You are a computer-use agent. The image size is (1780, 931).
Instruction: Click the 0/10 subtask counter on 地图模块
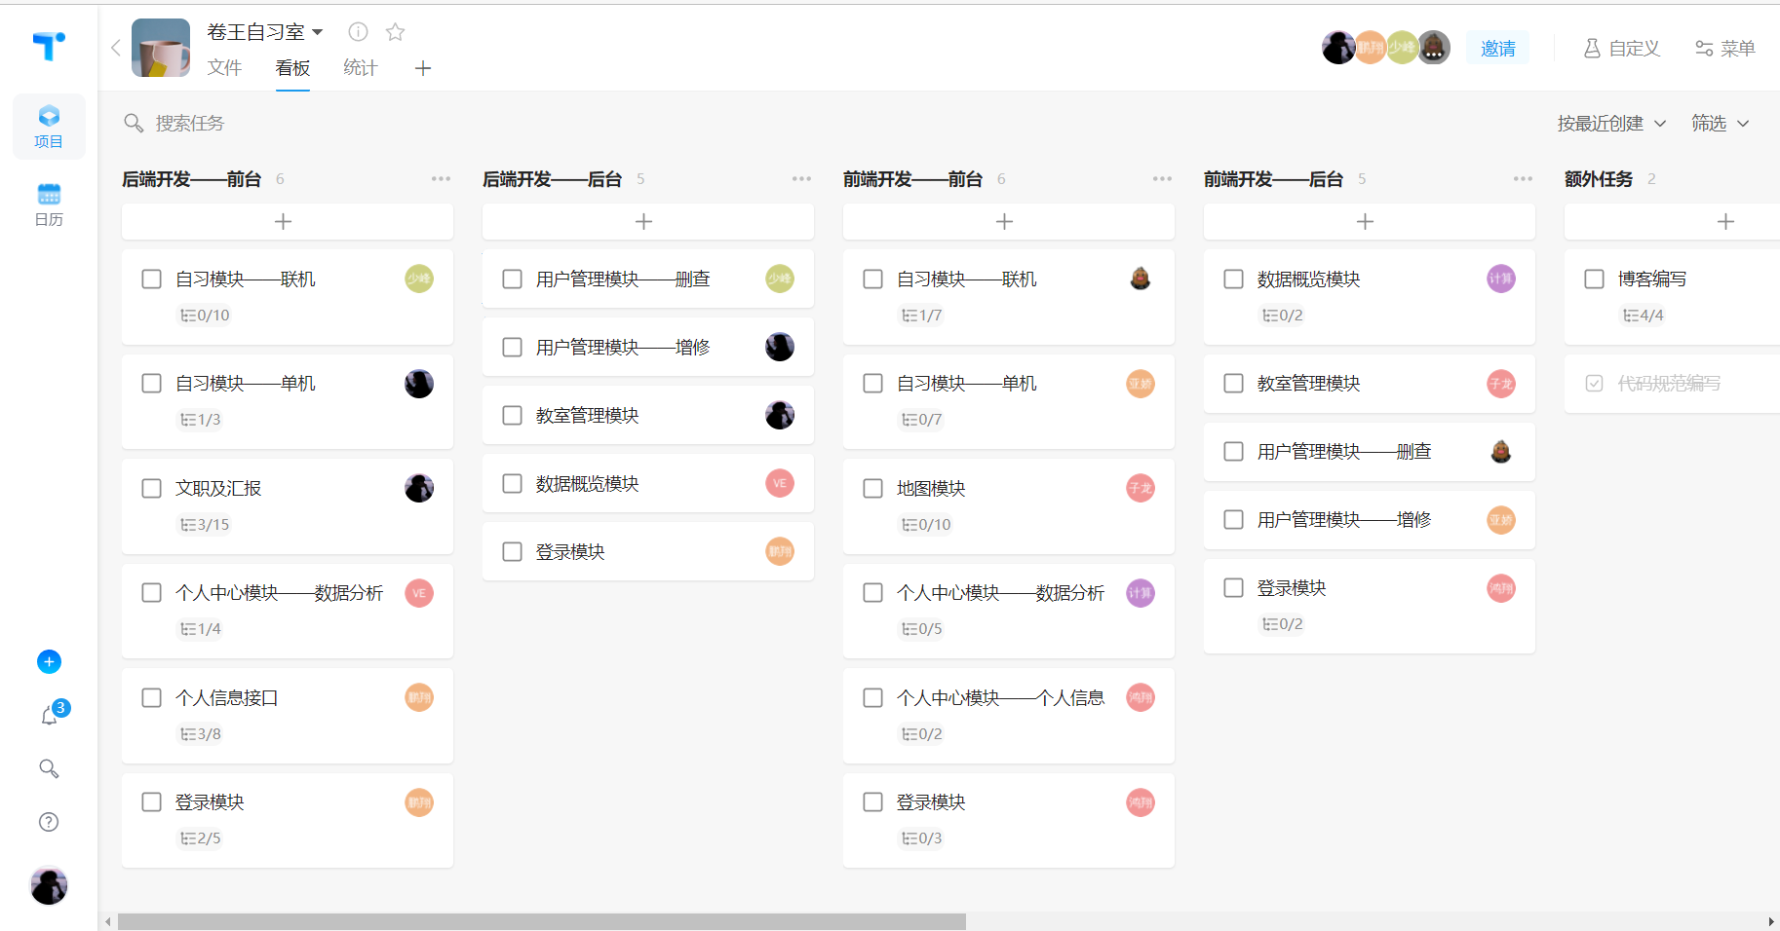[926, 525]
